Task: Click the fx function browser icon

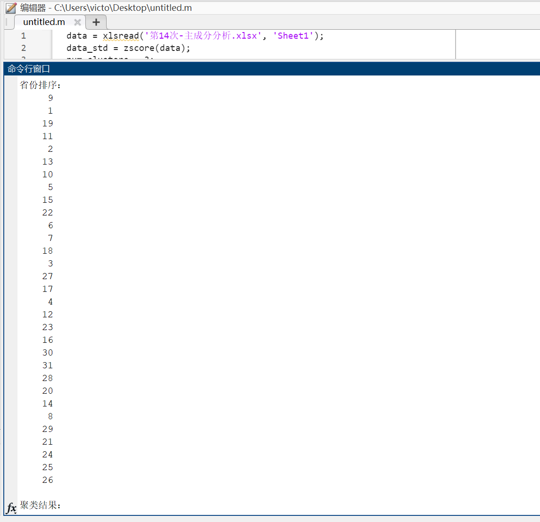Action: [x=11, y=508]
